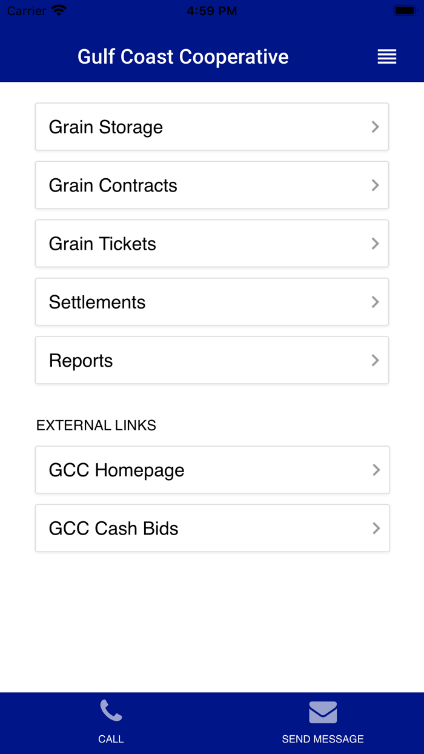
Task: Open the GCC Cash Bids link
Action: point(212,528)
